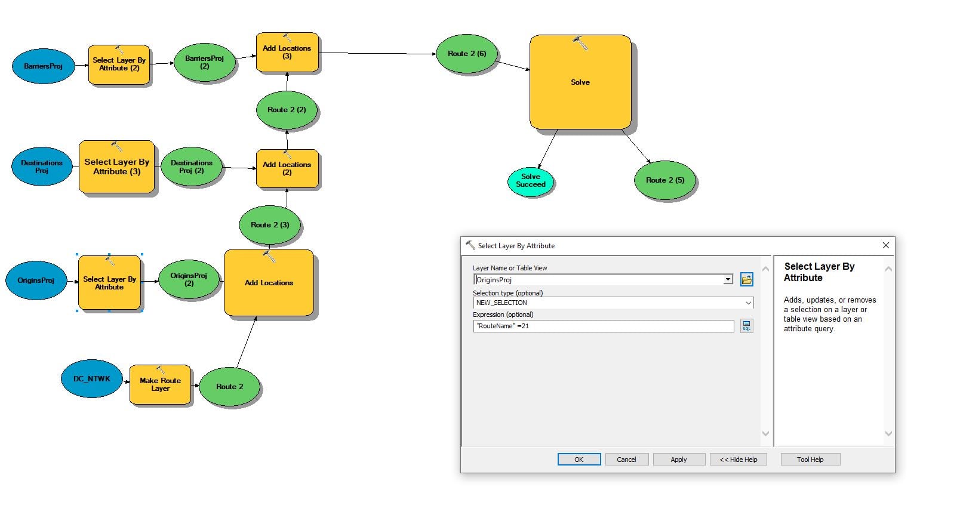Select the Destinations Proj (2) oval

[192, 167]
